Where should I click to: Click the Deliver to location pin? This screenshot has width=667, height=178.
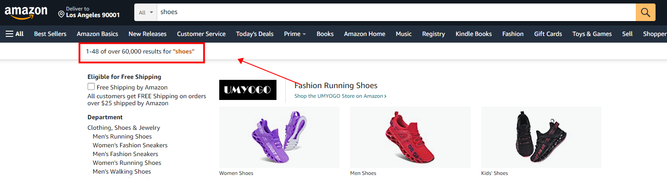click(61, 14)
